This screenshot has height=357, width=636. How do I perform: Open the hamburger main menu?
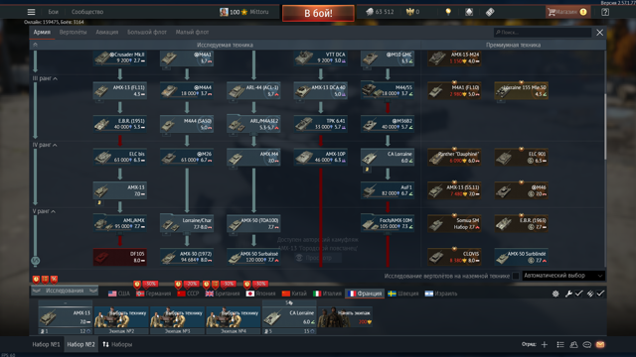31,12
